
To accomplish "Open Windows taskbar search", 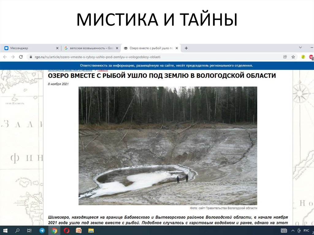I will [17, 231].
